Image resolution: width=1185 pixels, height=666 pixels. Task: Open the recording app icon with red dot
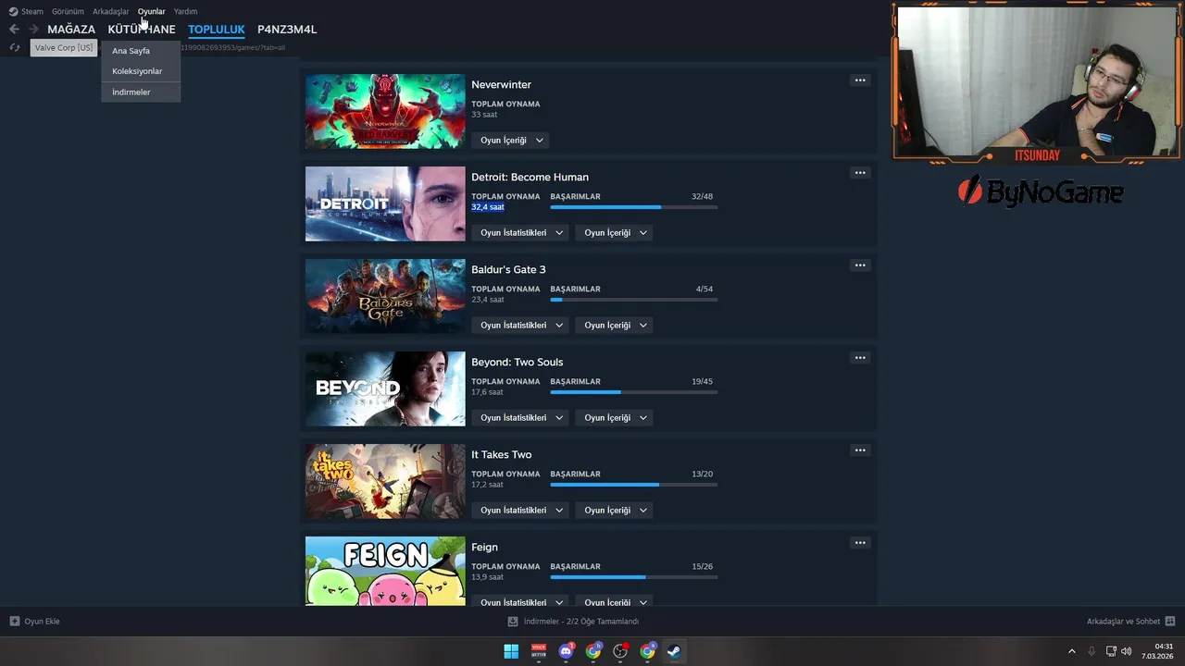pos(620,651)
